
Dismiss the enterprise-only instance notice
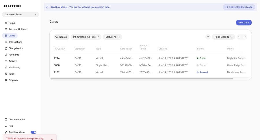point(52,139)
